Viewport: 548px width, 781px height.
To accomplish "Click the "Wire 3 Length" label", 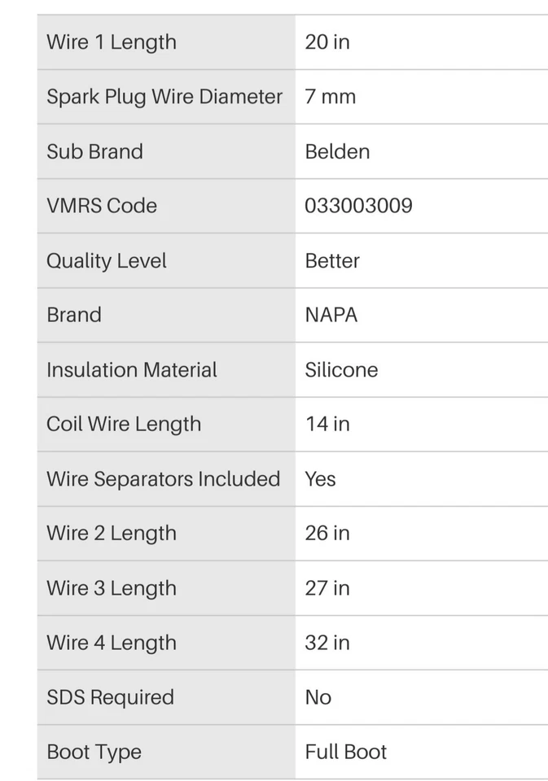I will click(112, 588).
